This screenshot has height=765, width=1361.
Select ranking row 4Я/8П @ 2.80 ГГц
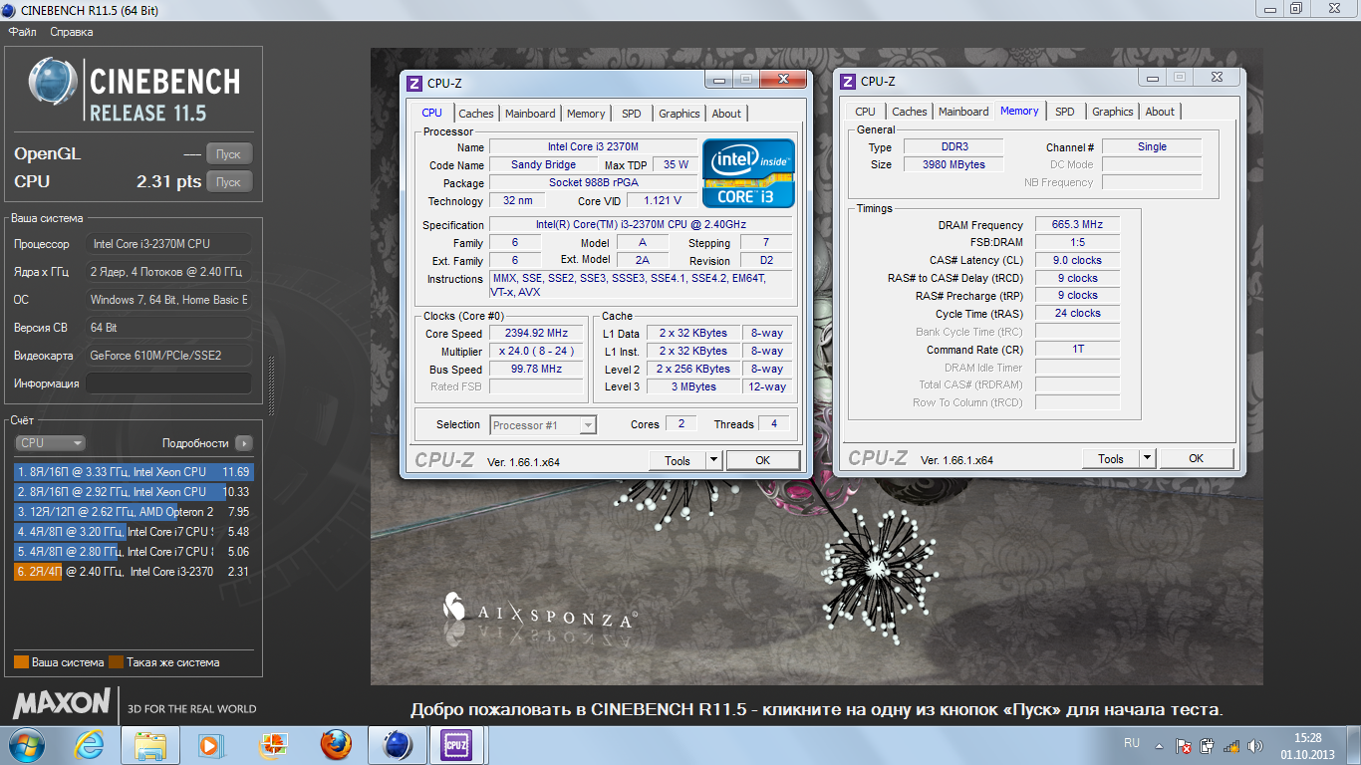134,552
